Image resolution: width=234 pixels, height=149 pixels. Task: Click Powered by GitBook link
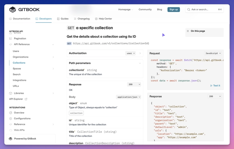pyautogui.click(x=31, y=139)
